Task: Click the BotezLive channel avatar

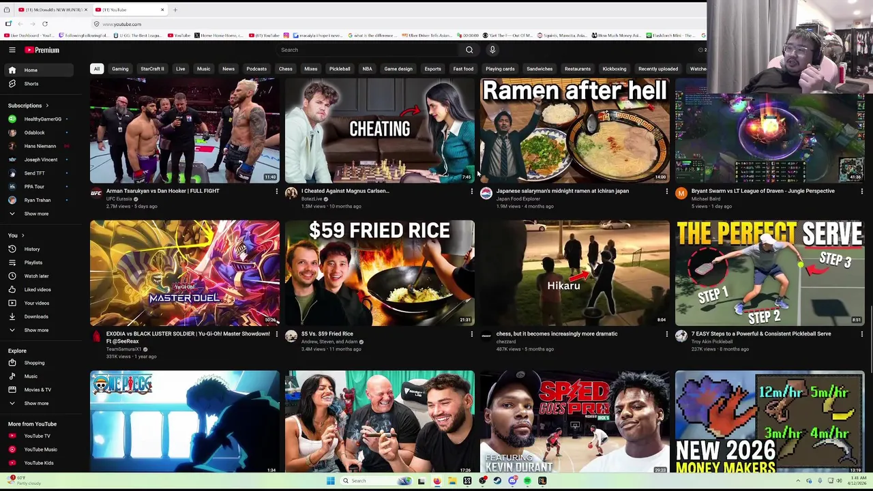Action: 291,194
